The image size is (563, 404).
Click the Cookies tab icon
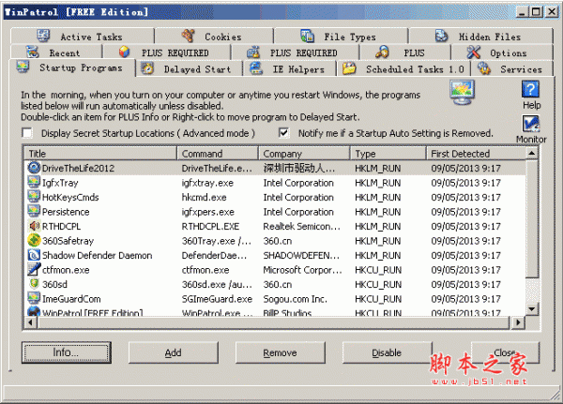pos(189,36)
